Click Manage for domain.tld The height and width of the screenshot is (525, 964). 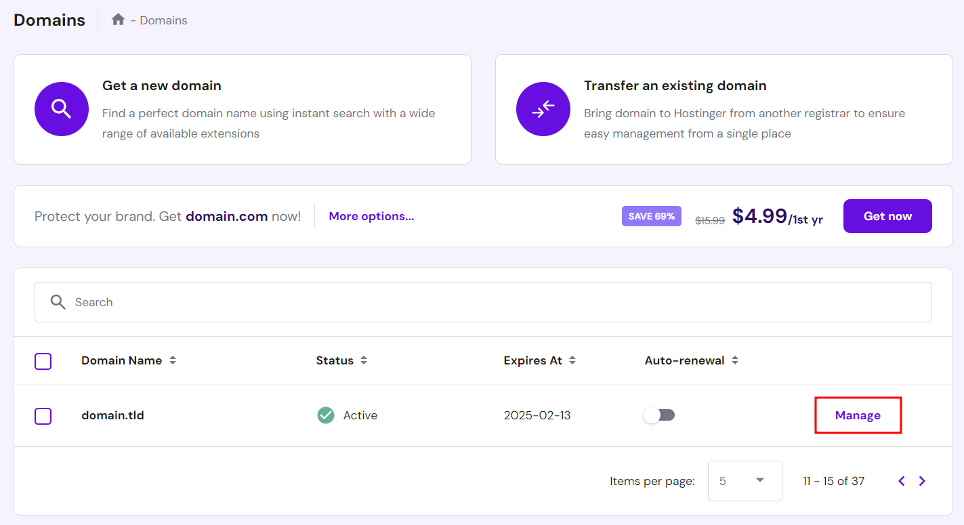point(858,415)
